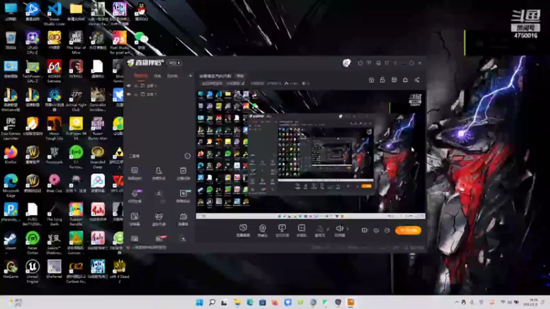Open the Unreal Engine desktop shortcut
Image resolution: width=550 pixels, height=309 pixels.
click(x=32, y=271)
